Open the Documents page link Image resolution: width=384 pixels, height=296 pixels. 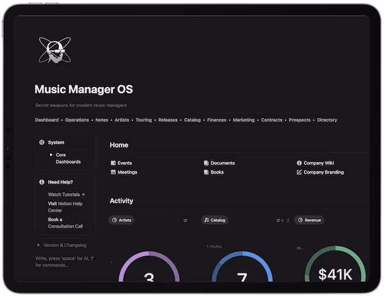point(223,163)
